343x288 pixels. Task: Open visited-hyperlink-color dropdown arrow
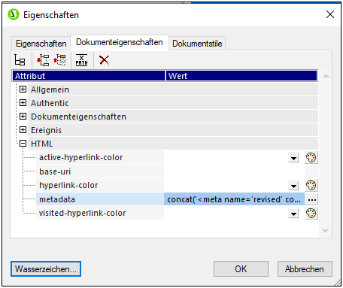[293, 214]
